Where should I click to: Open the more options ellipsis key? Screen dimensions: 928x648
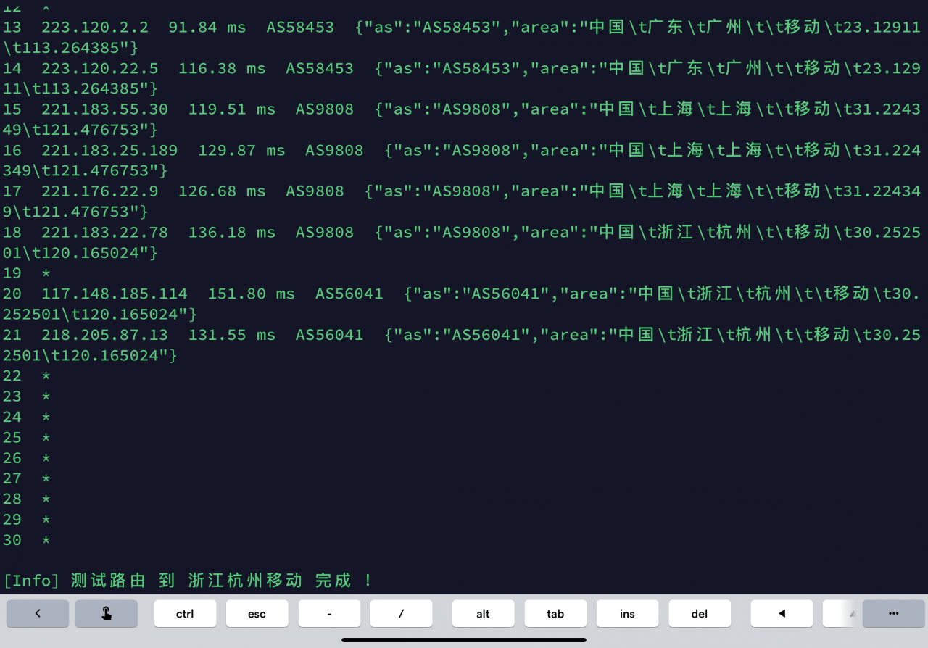pyautogui.click(x=893, y=613)
